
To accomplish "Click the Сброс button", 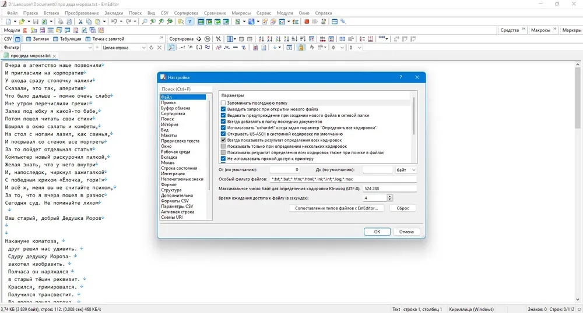I will click(403, 208).
